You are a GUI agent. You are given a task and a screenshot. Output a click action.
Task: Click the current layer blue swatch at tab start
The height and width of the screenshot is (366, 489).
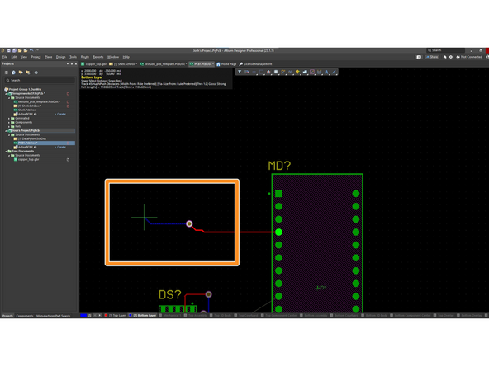(x=83, y=315)
